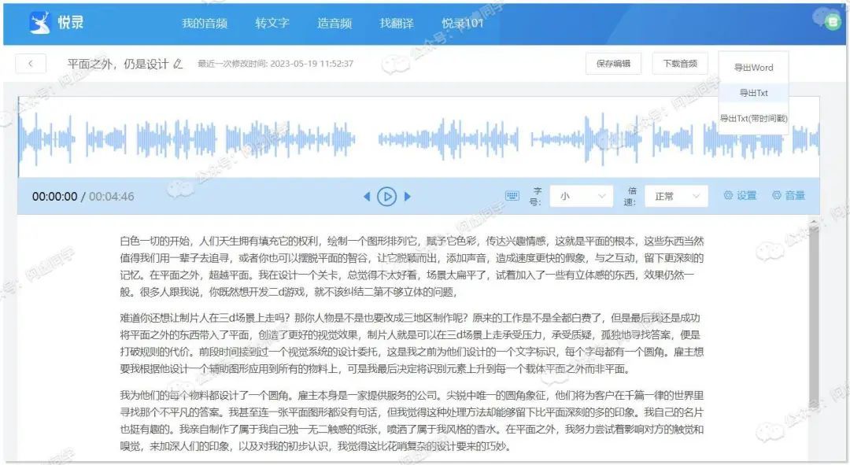Image resolution: width=850 pixels, height=465 pixels.
Task: Click the 下载音频 button
Action: pos(680,64)
